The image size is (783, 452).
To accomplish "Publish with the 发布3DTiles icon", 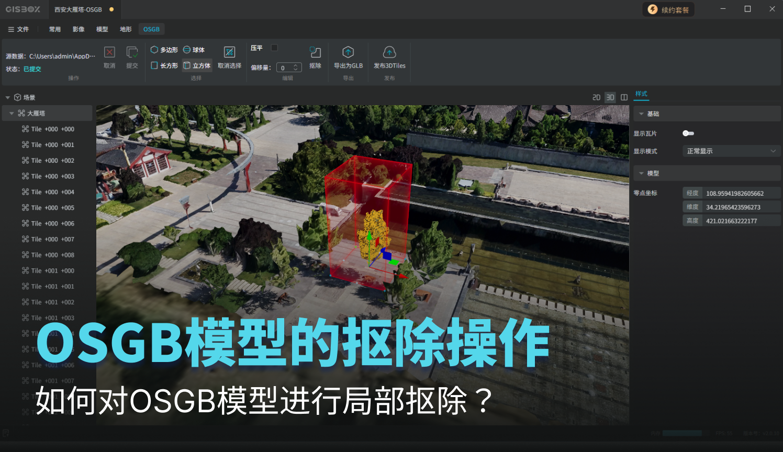I will (389, 53).
